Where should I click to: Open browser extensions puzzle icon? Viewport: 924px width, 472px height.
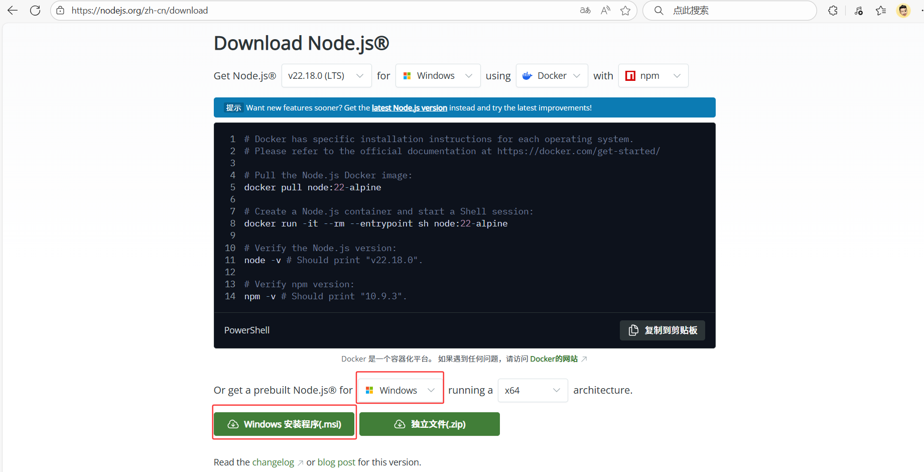[x=833, y=11]
